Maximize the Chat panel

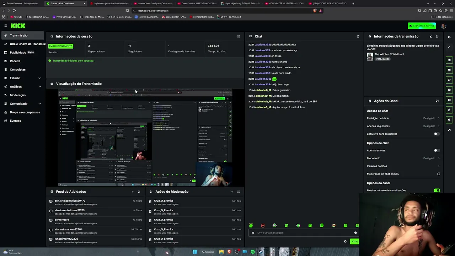click(x=358, y=36)
